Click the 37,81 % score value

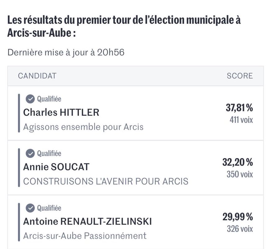coord(239,107)
